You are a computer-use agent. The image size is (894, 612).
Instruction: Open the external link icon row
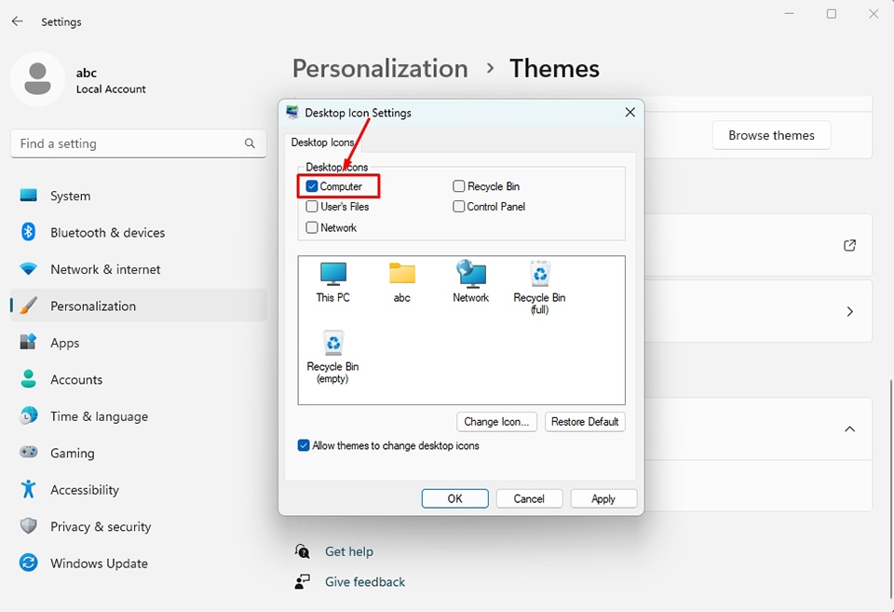849,245
